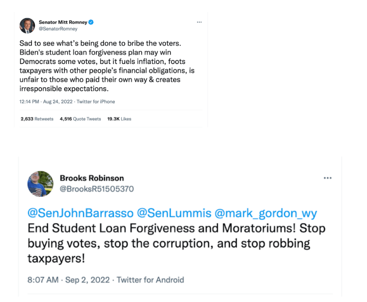The image size is (367, 302).
Task: Open the @mark_gordon_wy mention
Action: tap(266, 214)
